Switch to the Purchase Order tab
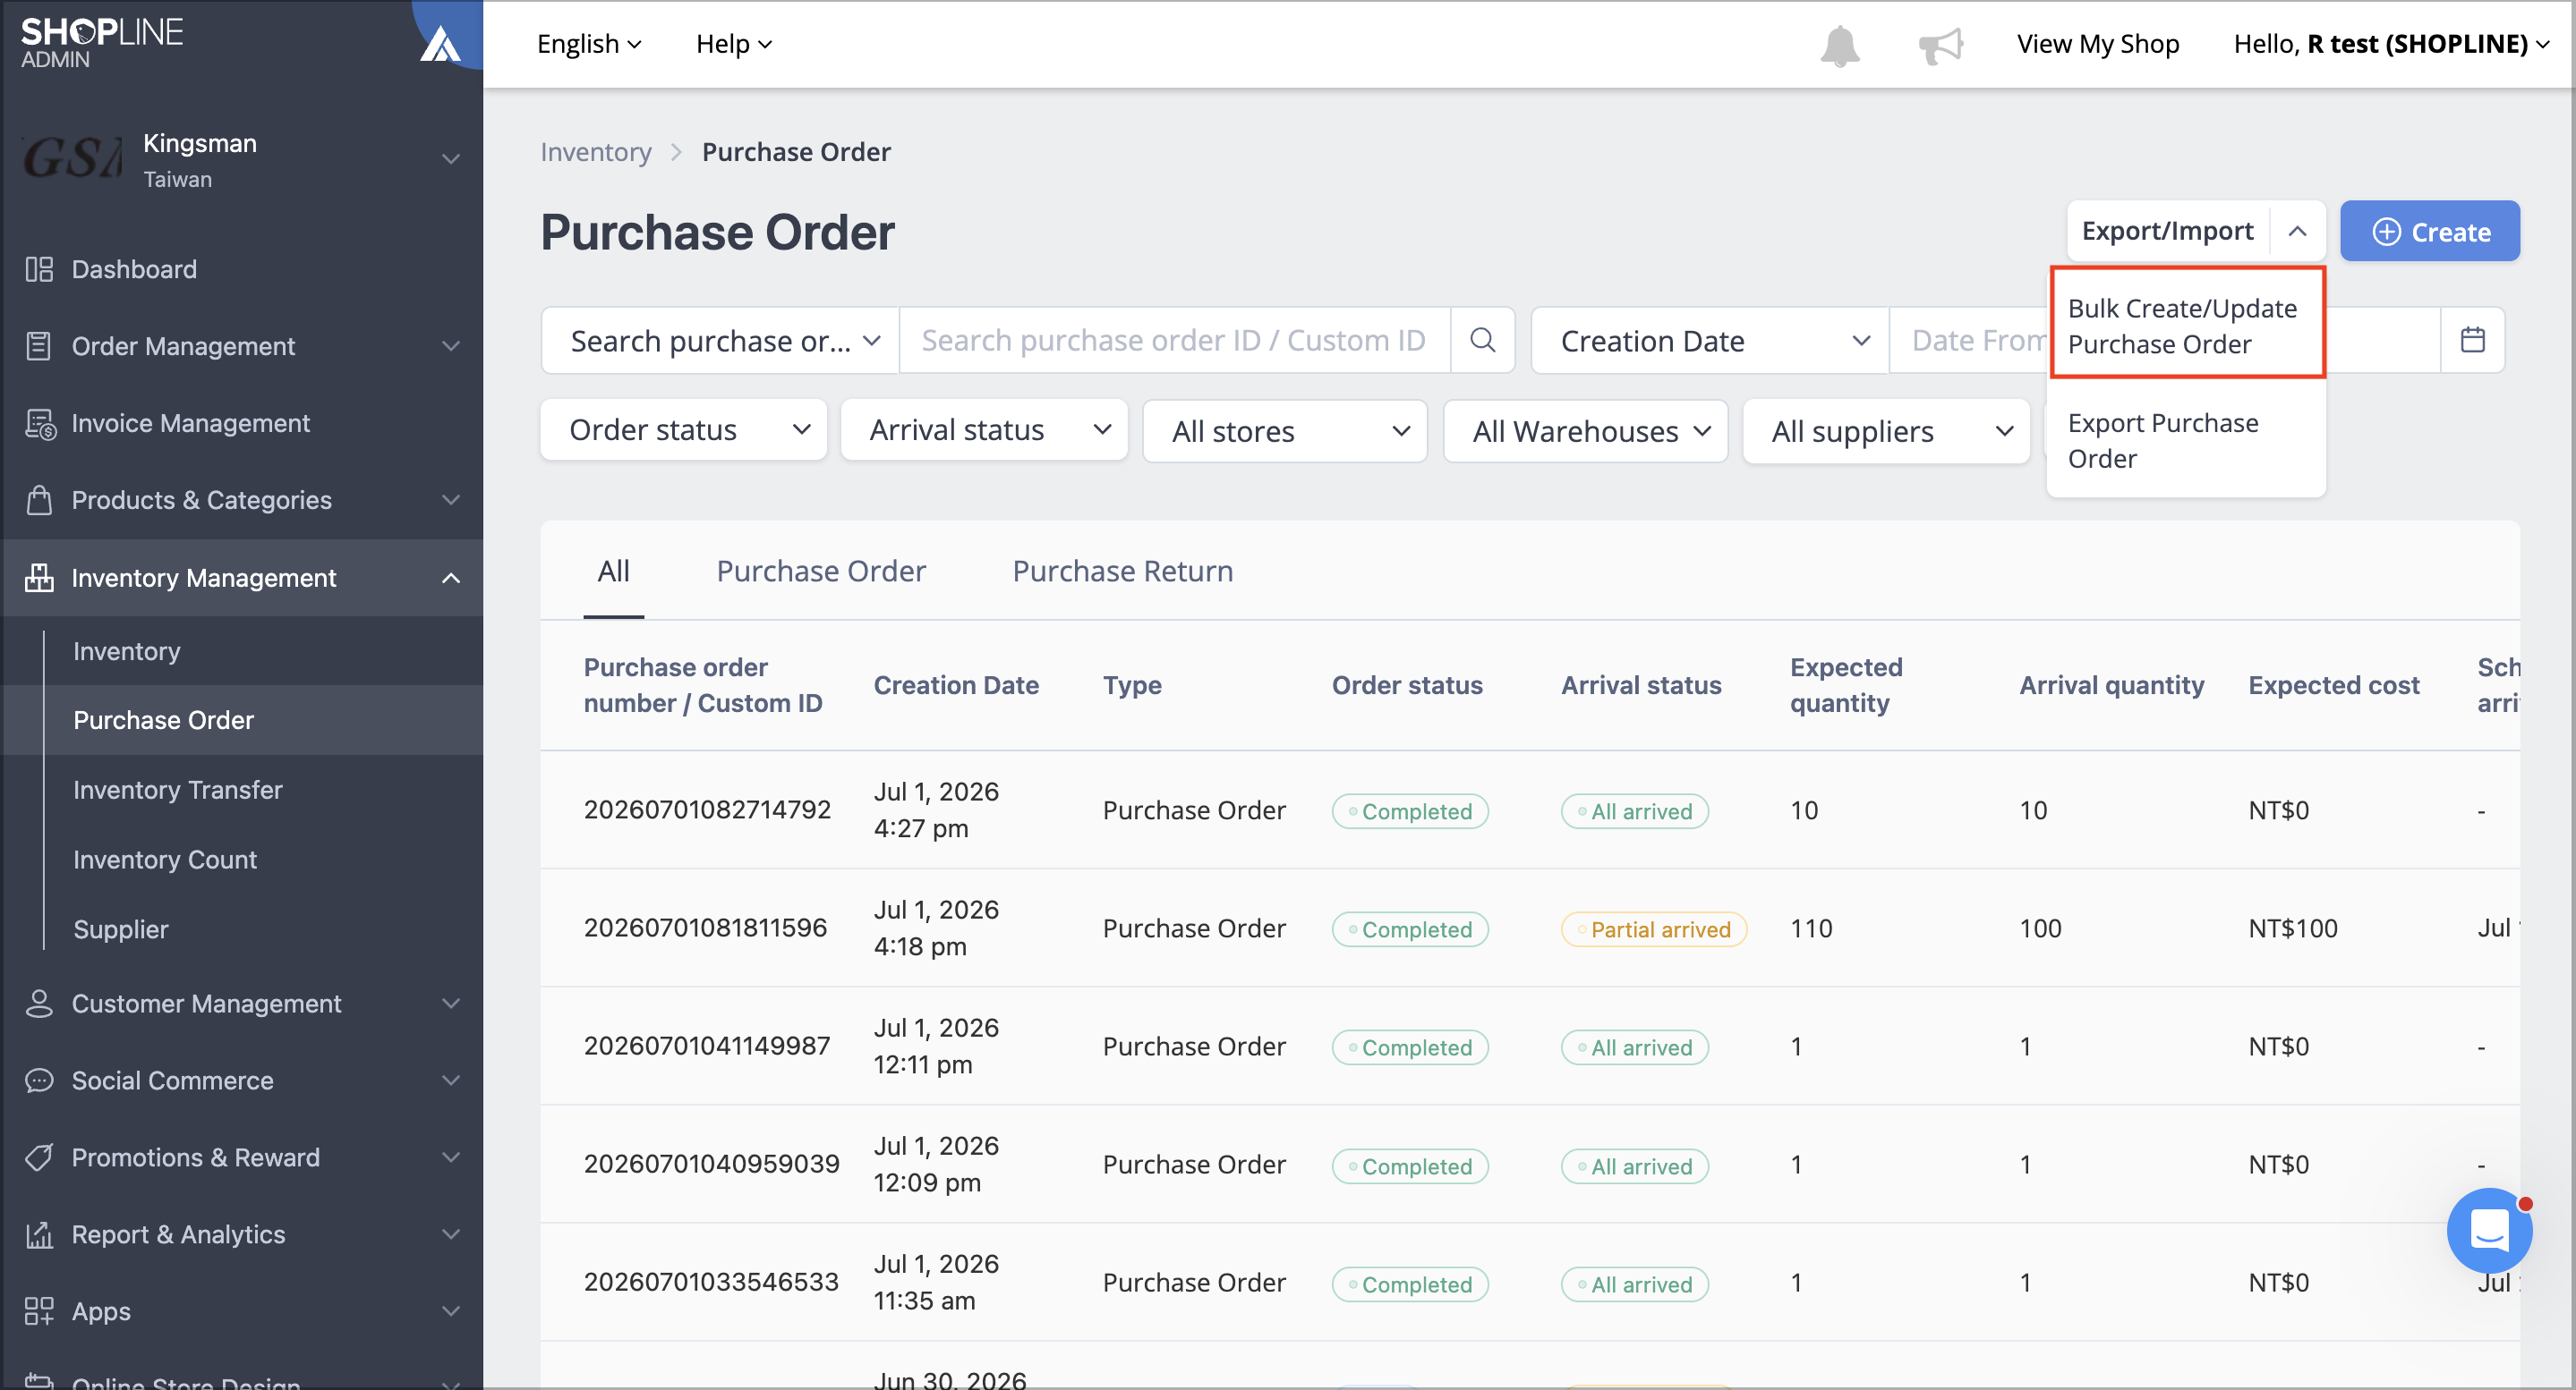Screen dimensions: 2576x1390 point(821,572)
